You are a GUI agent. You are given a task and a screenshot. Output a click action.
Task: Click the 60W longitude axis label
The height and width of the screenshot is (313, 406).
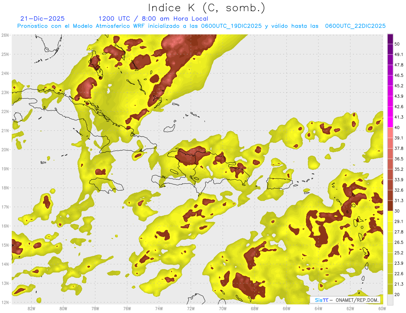point(382,308)
